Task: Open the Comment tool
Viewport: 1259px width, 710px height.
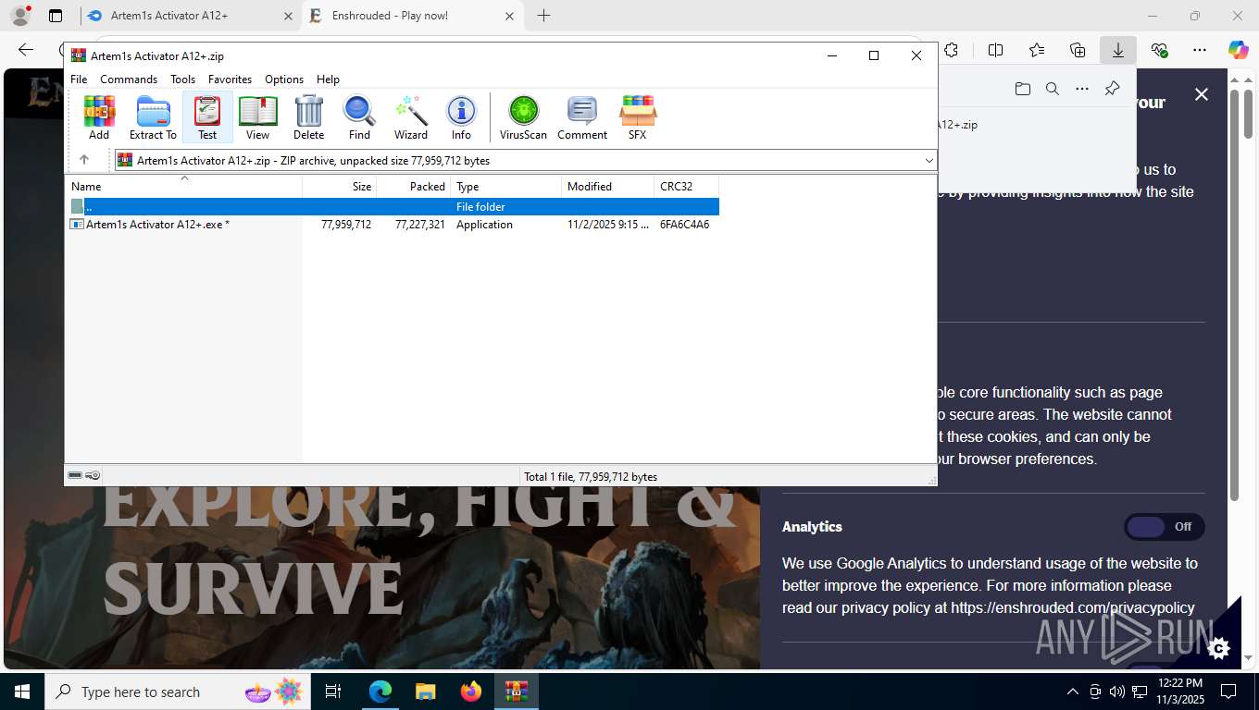Action: click(x=582, y=117)
